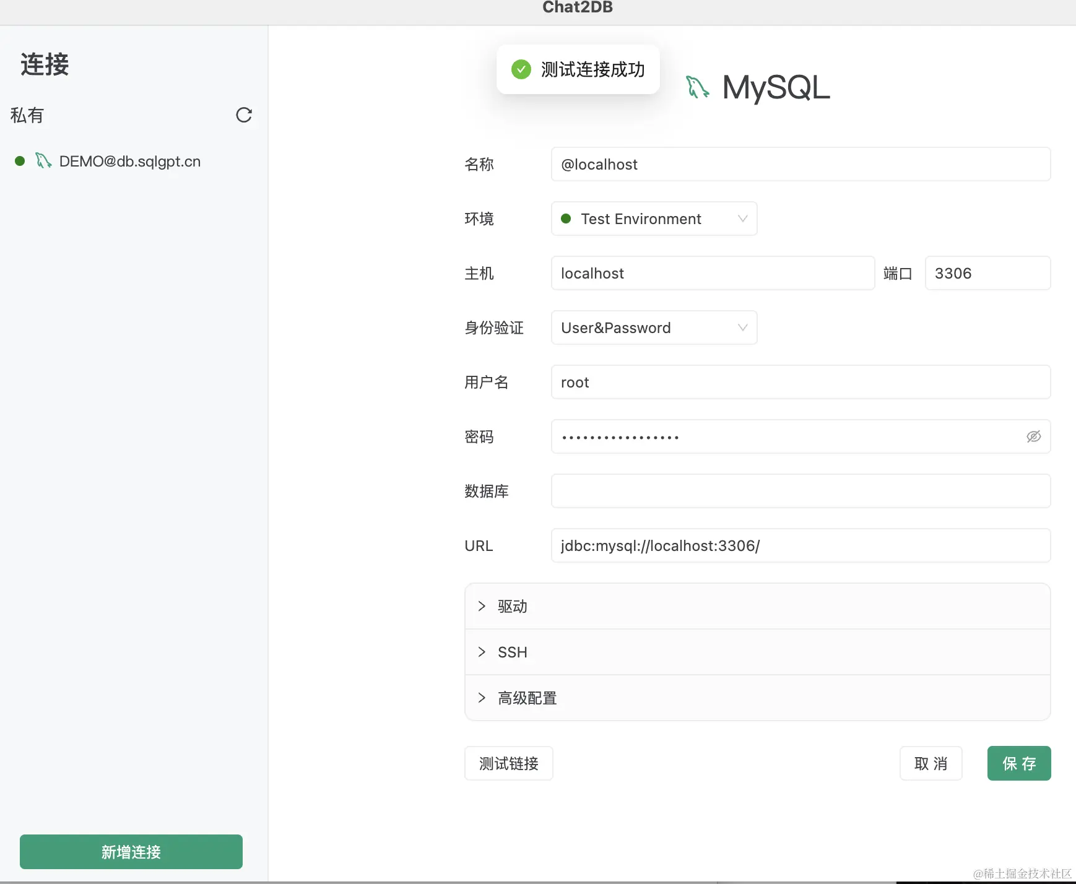
Task: Click the 测试链接 button
Action: coord(508,763)
